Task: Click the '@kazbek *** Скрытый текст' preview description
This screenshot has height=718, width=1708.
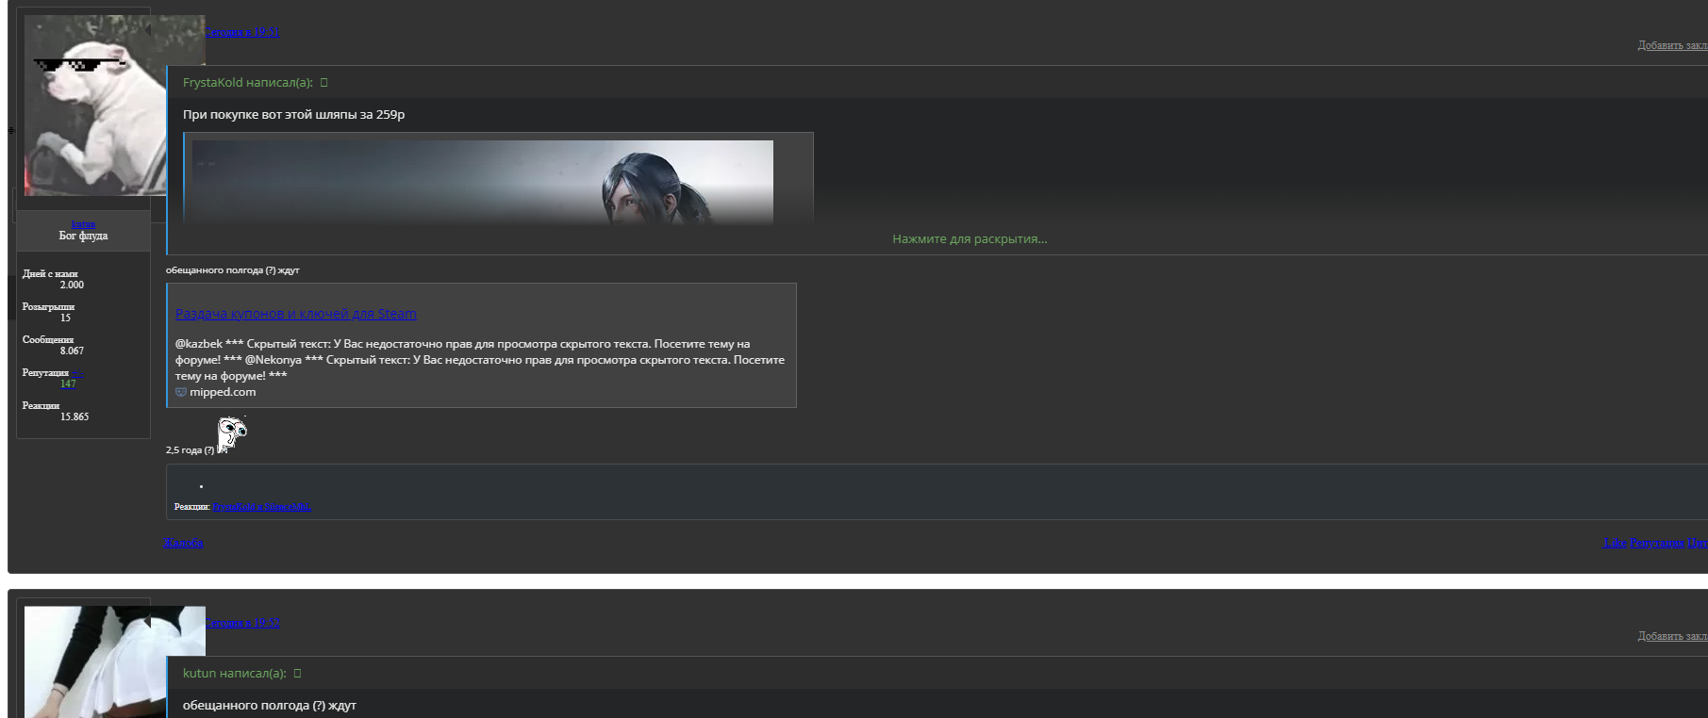Action: 480,360
